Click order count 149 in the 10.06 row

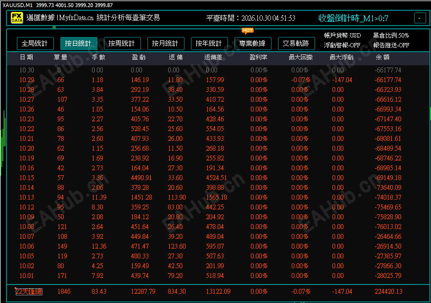(63, 246)
